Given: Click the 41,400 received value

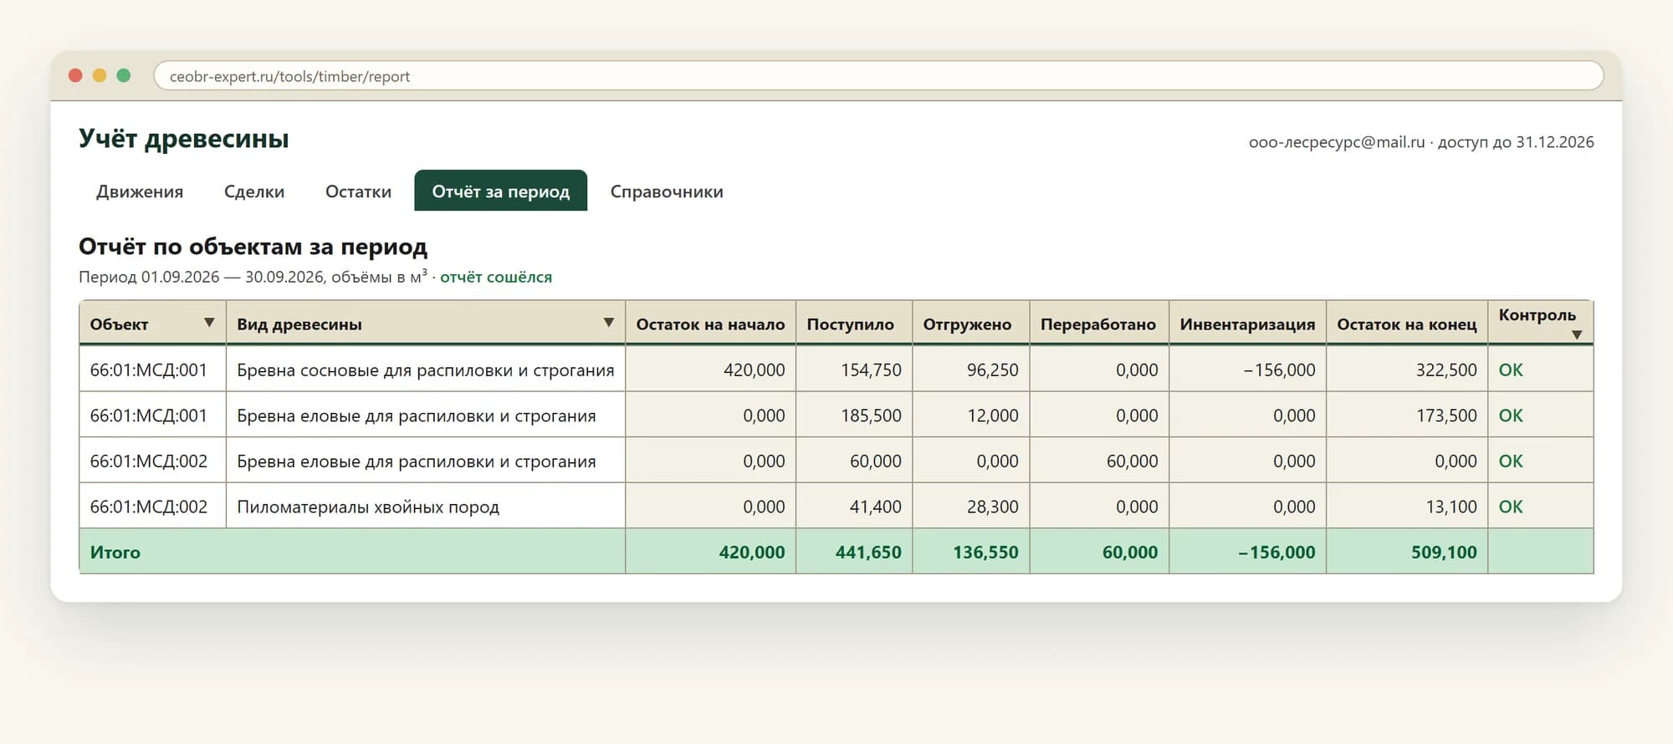Looking at the screenshot, I should coord(876,507).
